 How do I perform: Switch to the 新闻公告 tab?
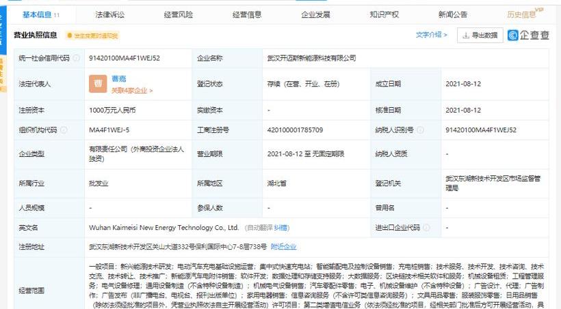coord(453,14)
